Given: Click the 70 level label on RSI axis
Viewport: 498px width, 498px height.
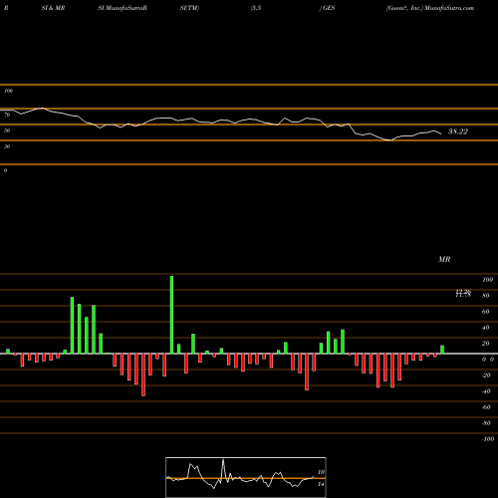Looking at the screenshot, I should click(x=7, y=115).
